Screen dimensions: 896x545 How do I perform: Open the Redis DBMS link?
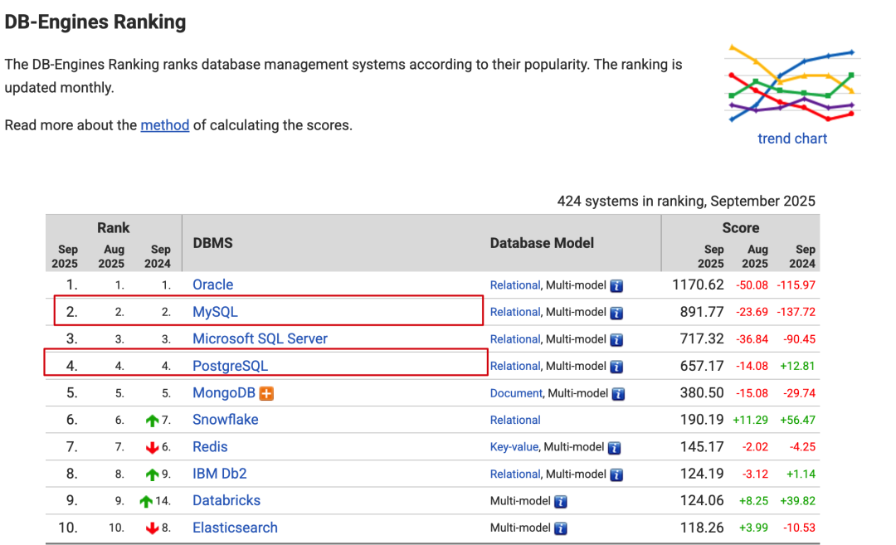(210, 447)
